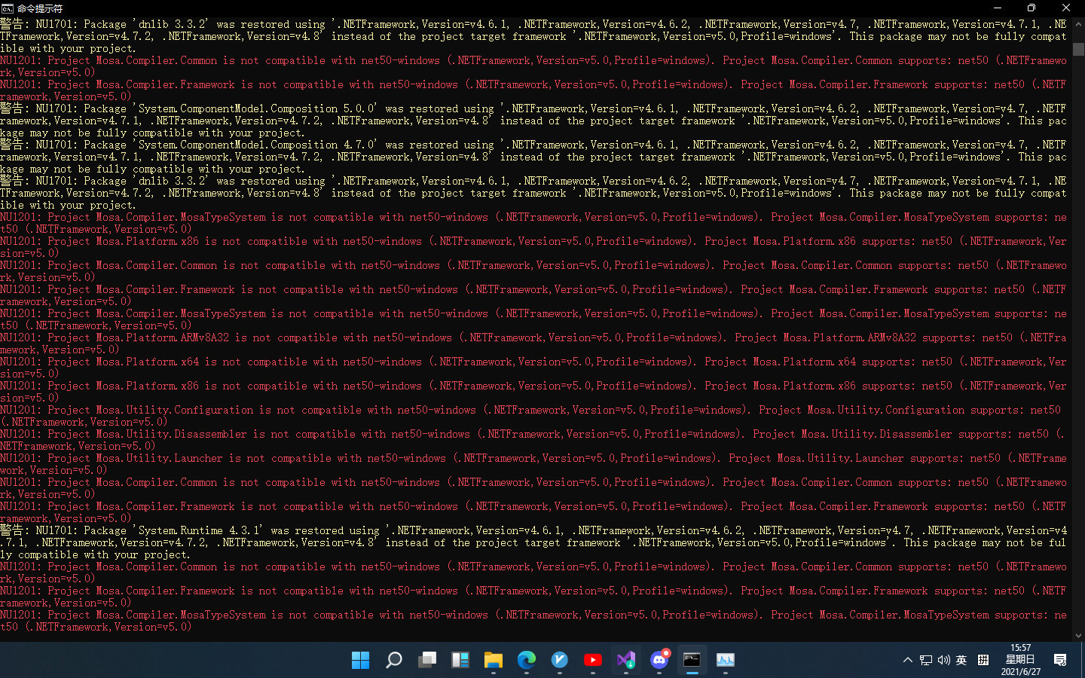Screen dimensions: 1085x678
Task: Open Task View
Action: (427, 660)
